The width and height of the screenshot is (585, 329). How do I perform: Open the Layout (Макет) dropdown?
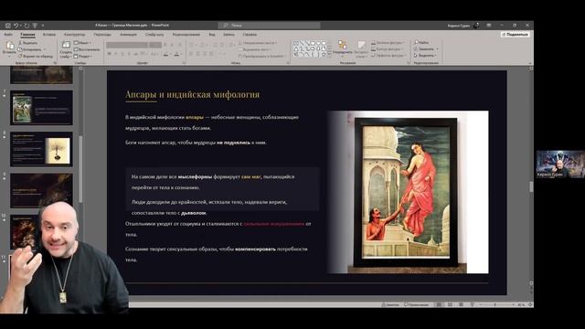(82, 43)
